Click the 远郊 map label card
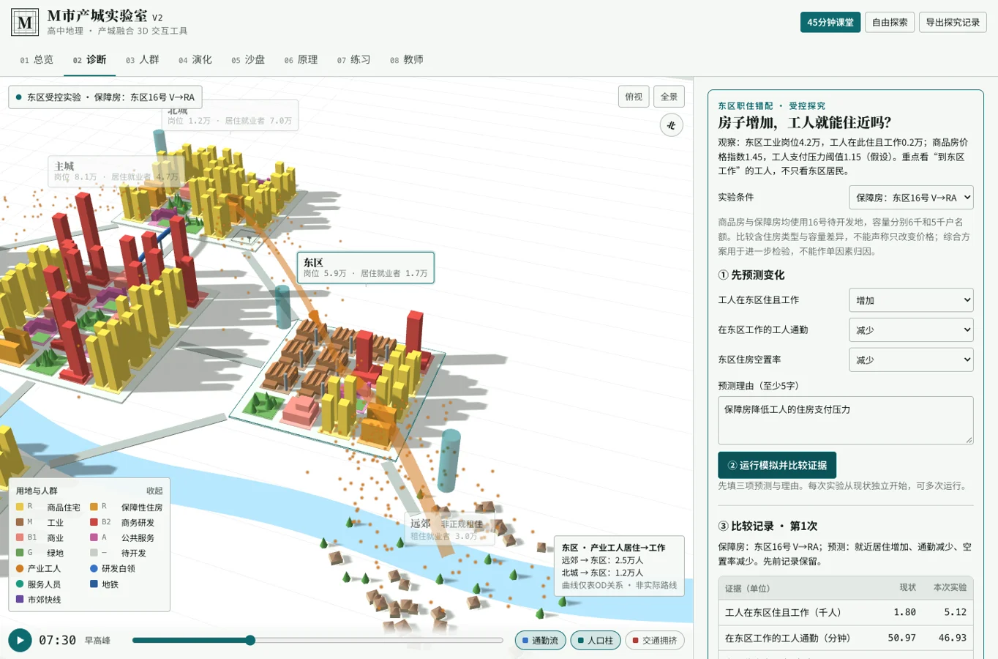 point(449,529)
